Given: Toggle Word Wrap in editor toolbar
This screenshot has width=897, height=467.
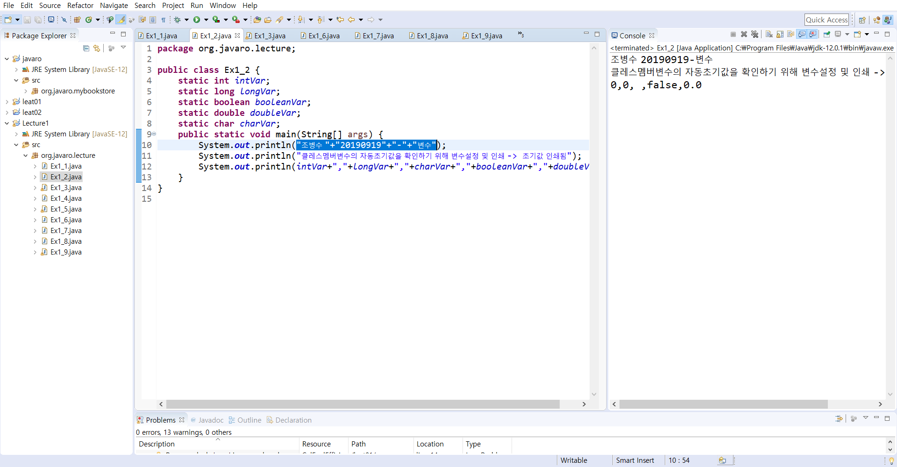Looking at the screenshot, I should pyautogui.click(x=142, y=20).
